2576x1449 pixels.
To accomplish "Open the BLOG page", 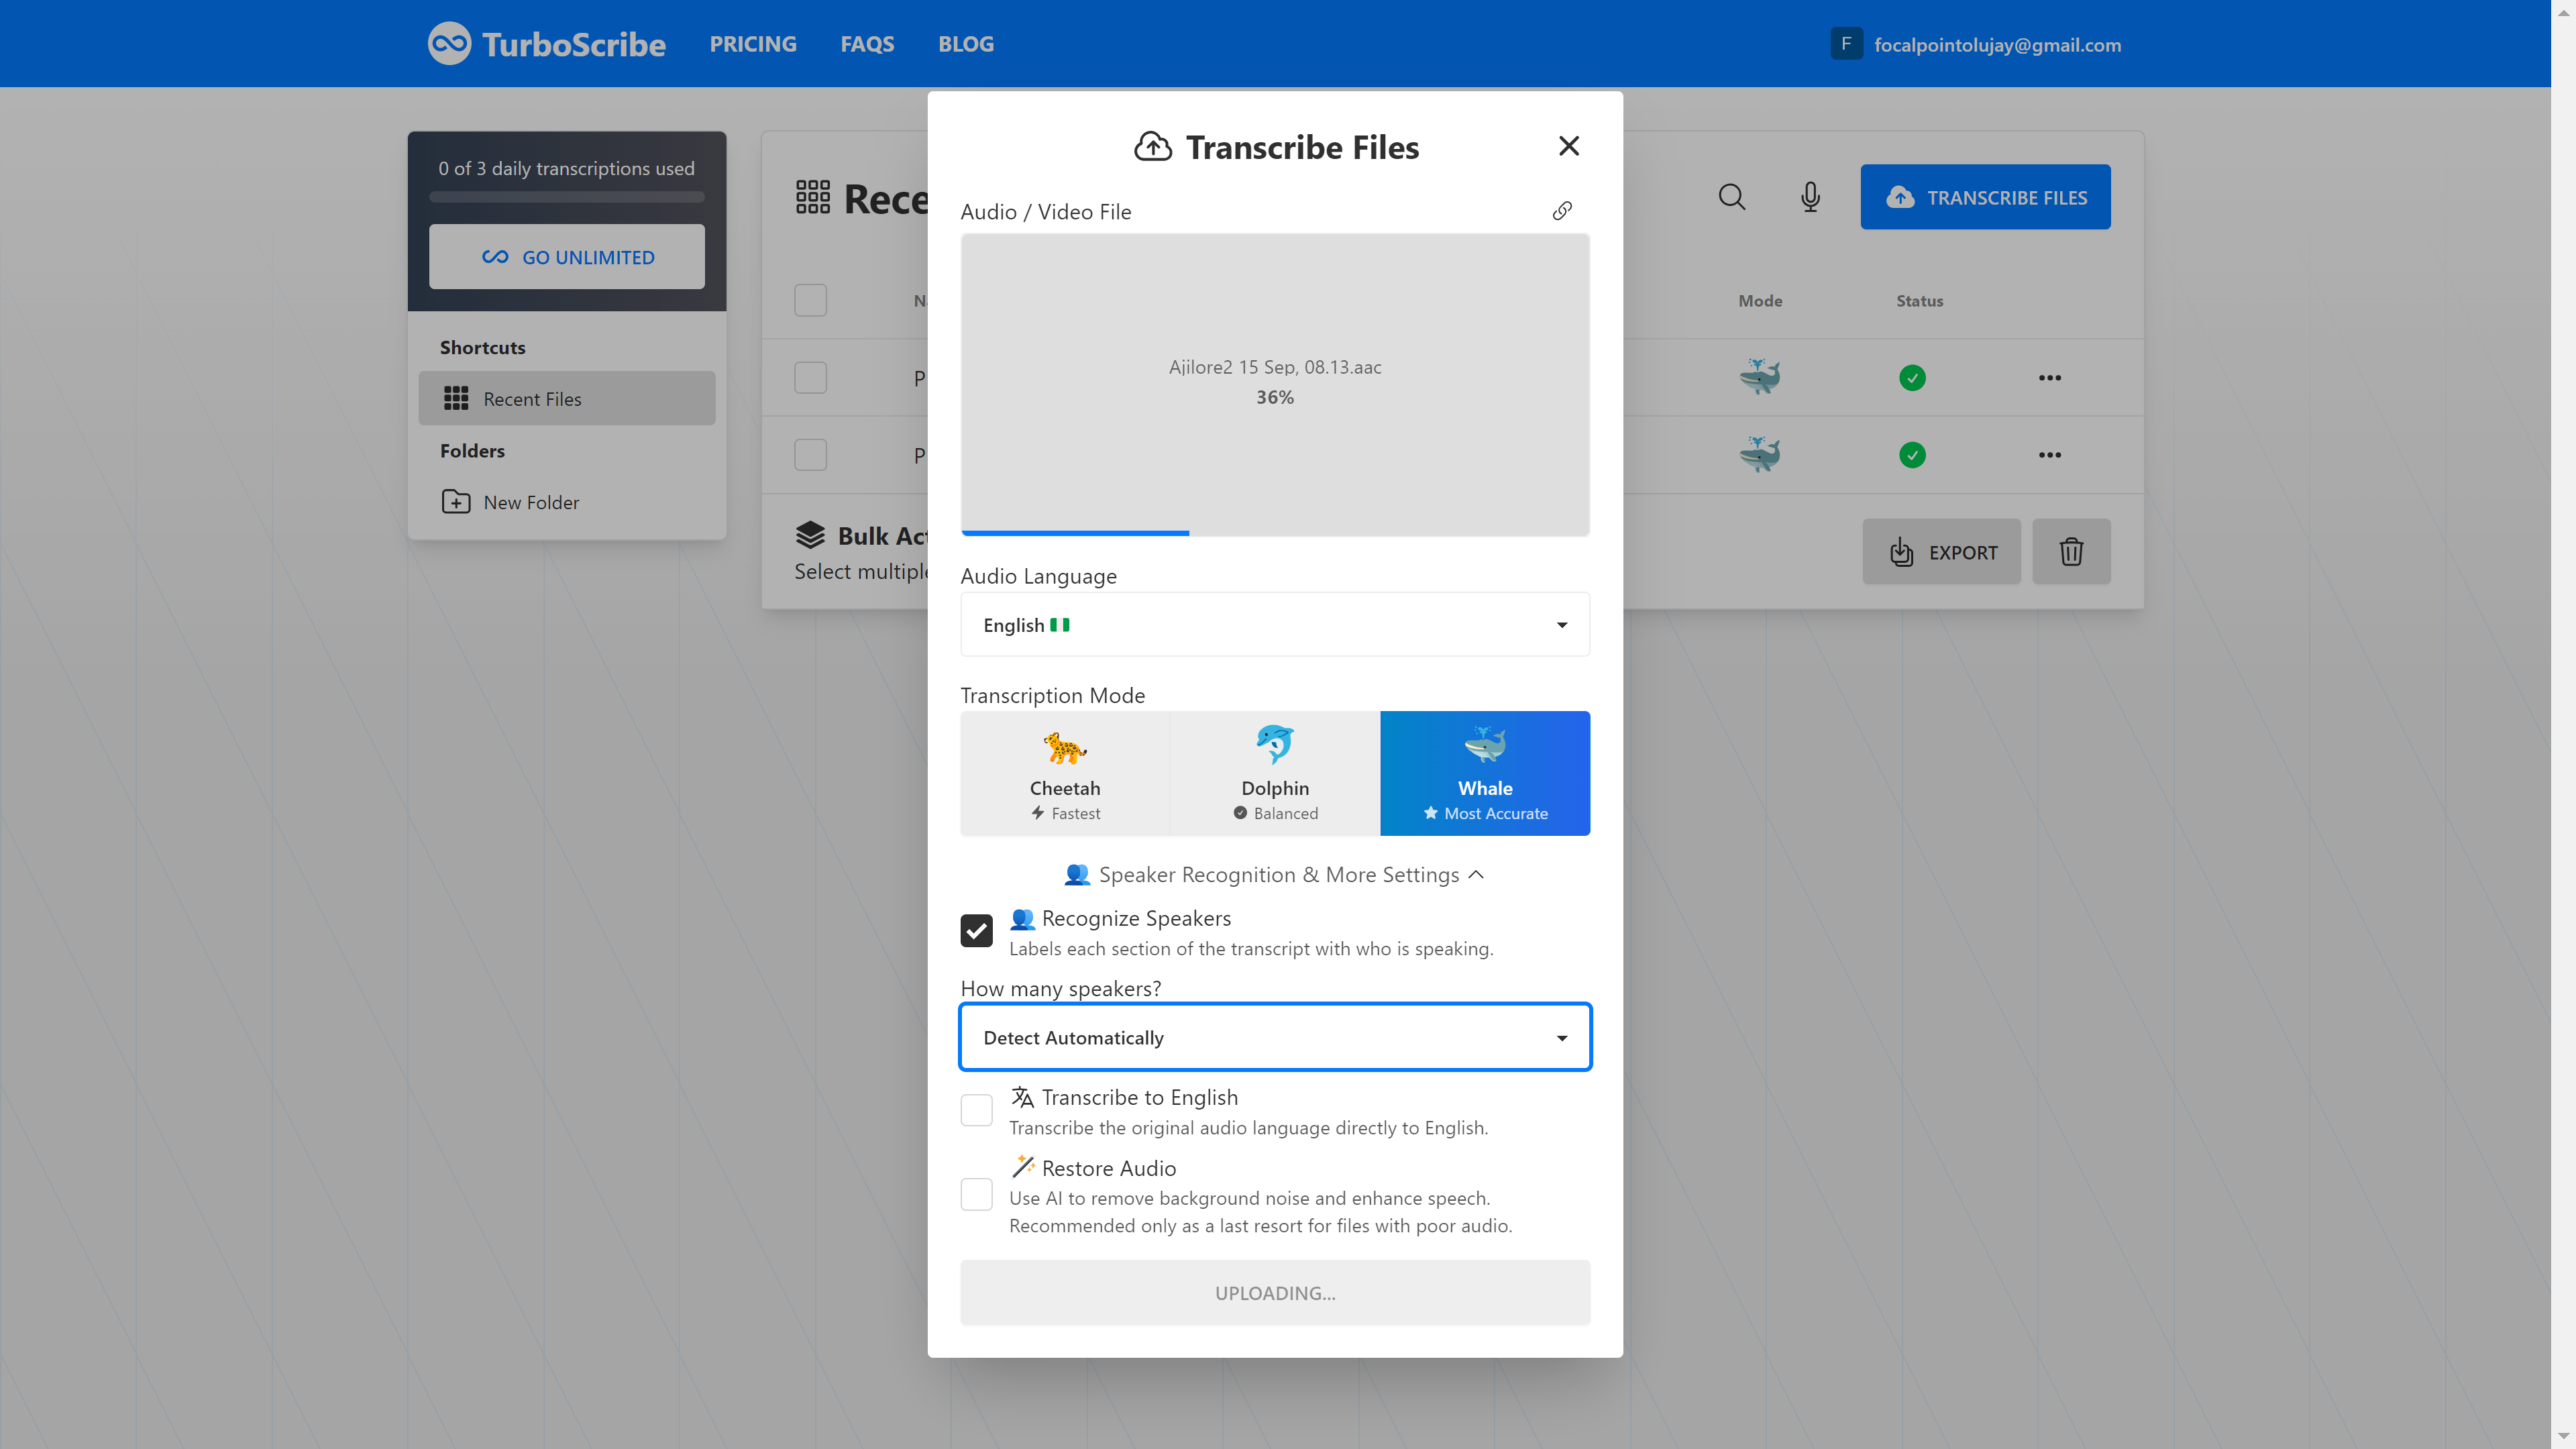I will coord(966,44).
